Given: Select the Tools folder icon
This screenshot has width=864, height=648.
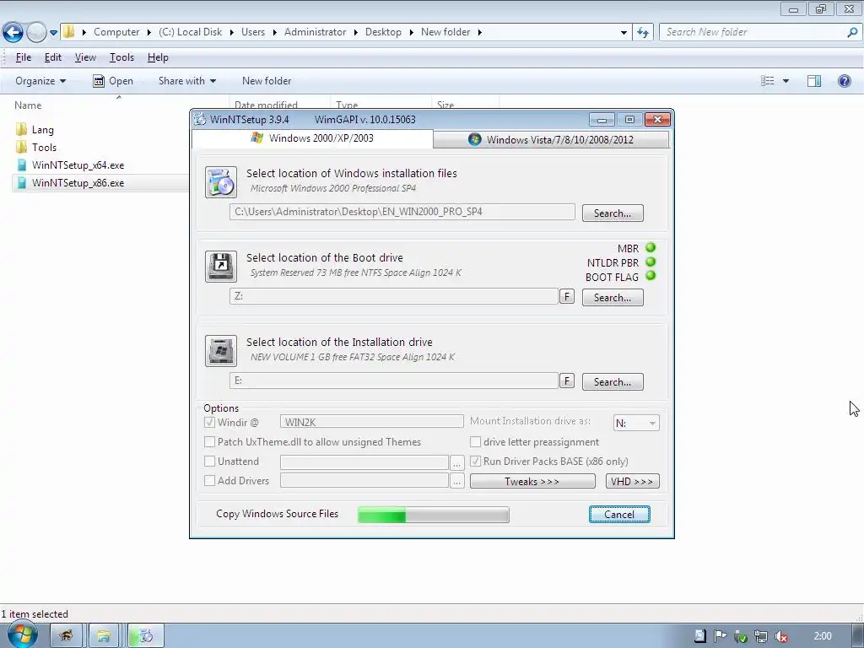Looking at the screenshot, I should pos(21,147).
